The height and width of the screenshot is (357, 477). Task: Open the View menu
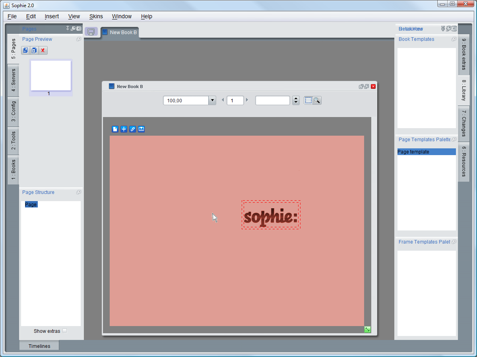(74, 16)
